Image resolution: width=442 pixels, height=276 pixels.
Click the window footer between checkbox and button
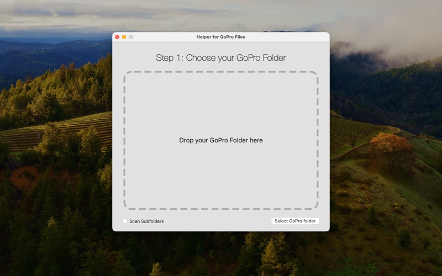217,221
